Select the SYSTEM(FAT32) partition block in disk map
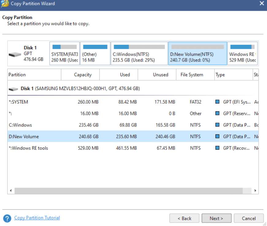The image size is (267, 226). [65, 54]
